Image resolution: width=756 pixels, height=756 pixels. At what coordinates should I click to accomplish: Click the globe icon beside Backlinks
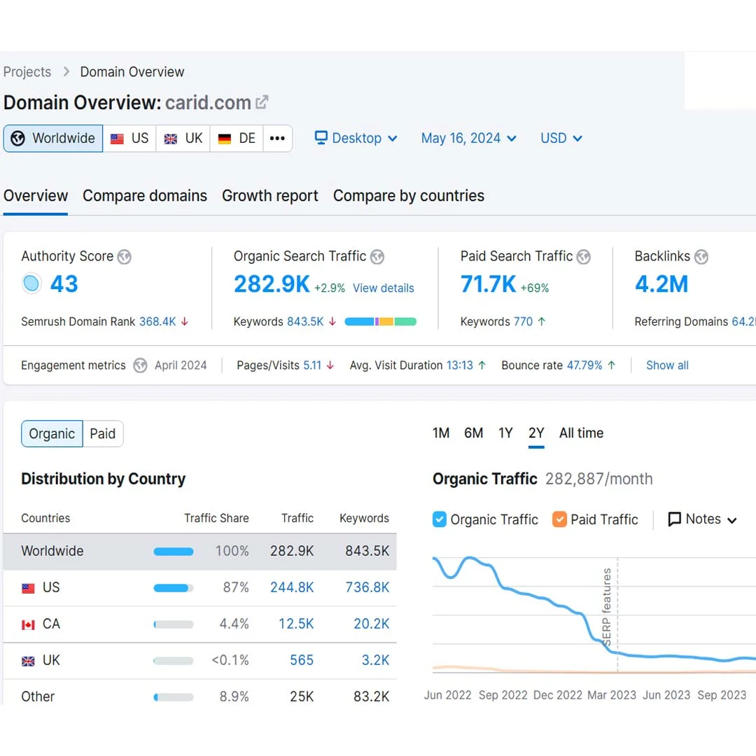701,257
